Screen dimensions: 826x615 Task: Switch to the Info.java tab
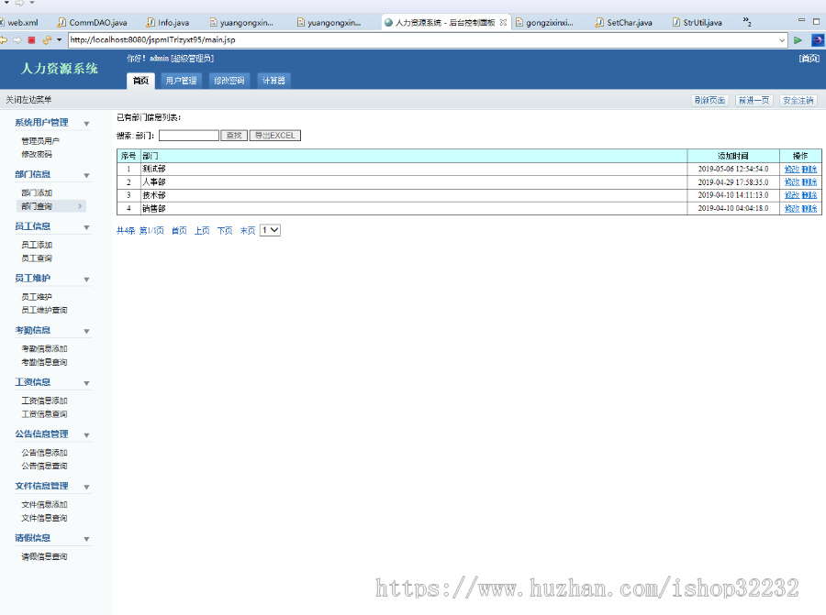point(168,23)
